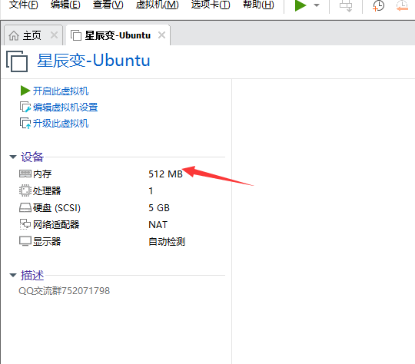415x364 pixels.
Task: Open the 虚拟机(M) menu
Action: (x=158, y=5)
